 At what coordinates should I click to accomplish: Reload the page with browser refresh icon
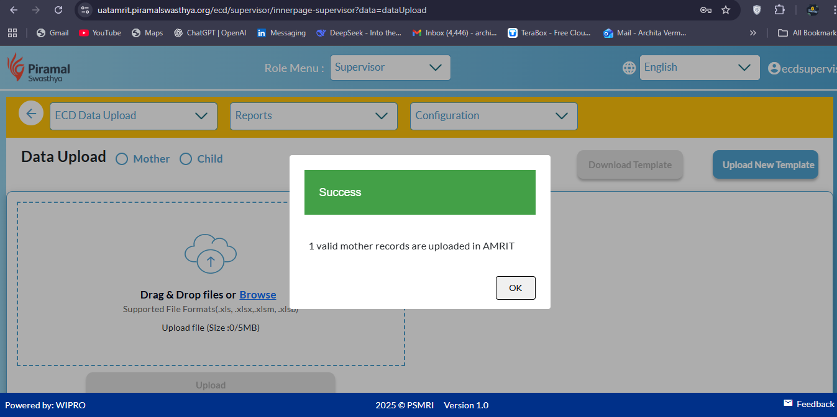point(58,10)
